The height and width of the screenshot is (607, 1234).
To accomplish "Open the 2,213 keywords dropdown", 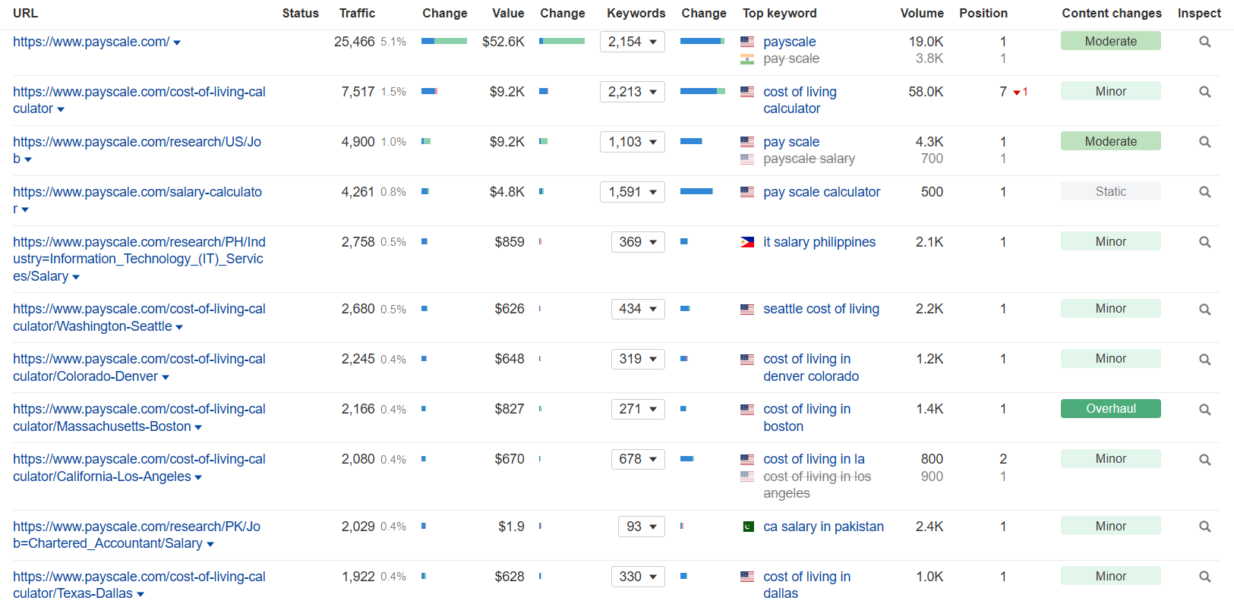I will click(633, 92).
